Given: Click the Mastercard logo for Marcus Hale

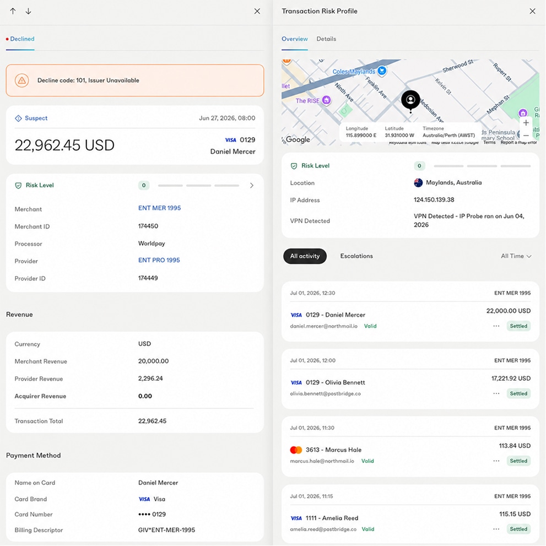Looking at the screenshot, I should 296,450.
